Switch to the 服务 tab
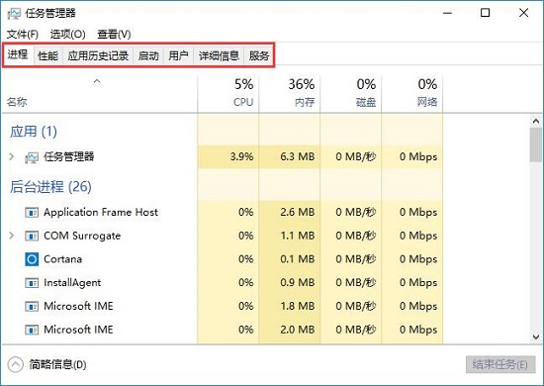This screenshot has width=544, height=386. 259,55
